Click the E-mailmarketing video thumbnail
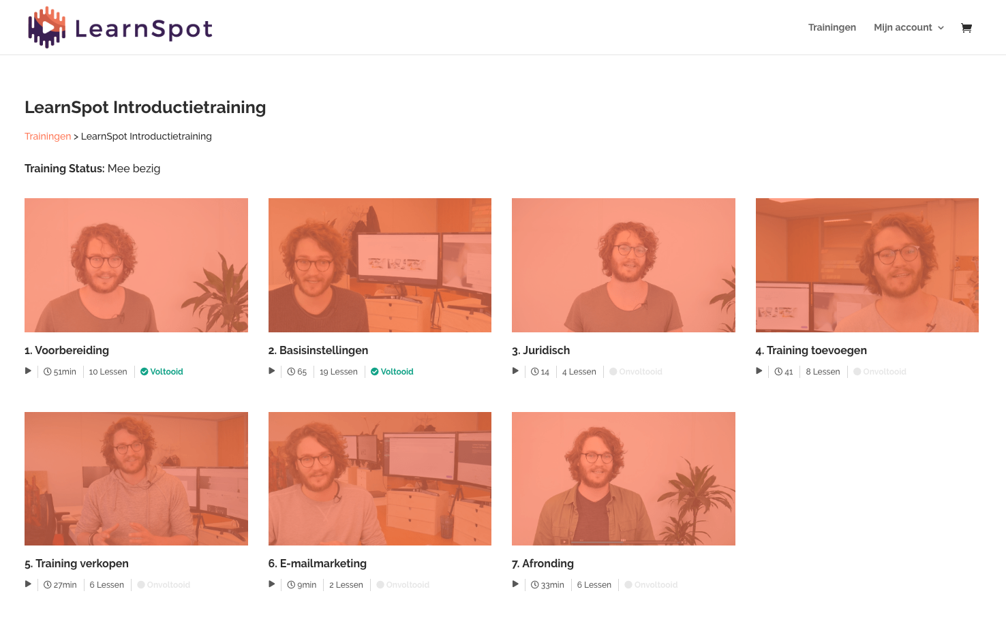1006x617 pixels. point(380,479)
